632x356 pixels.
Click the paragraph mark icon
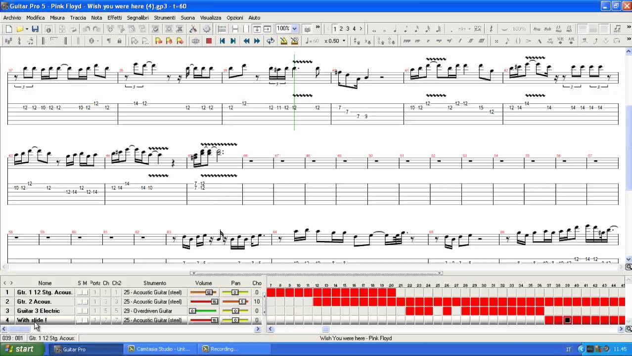(x=108, y=41)
